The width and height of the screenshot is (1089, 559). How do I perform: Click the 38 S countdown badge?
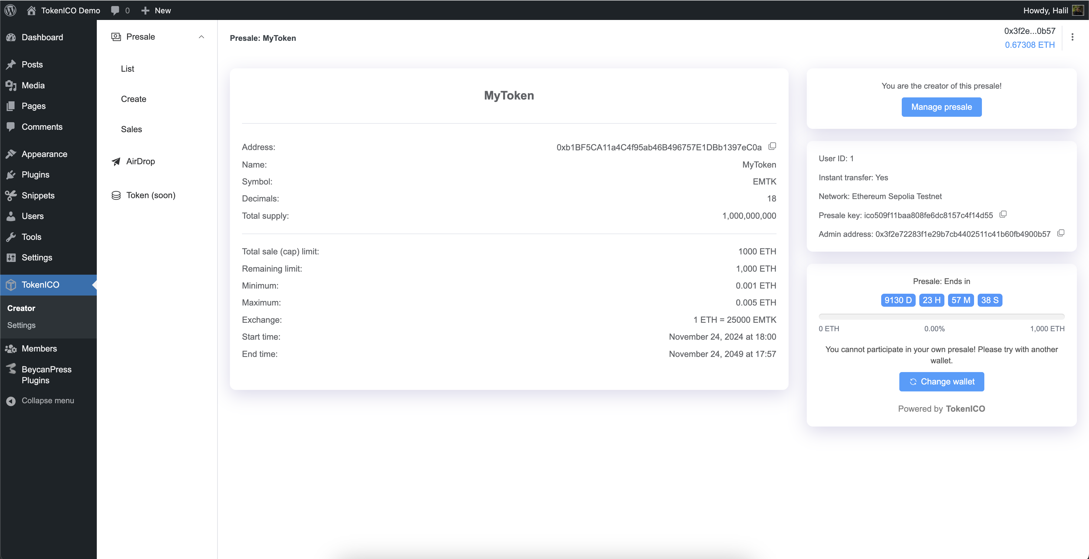(990, 300)
